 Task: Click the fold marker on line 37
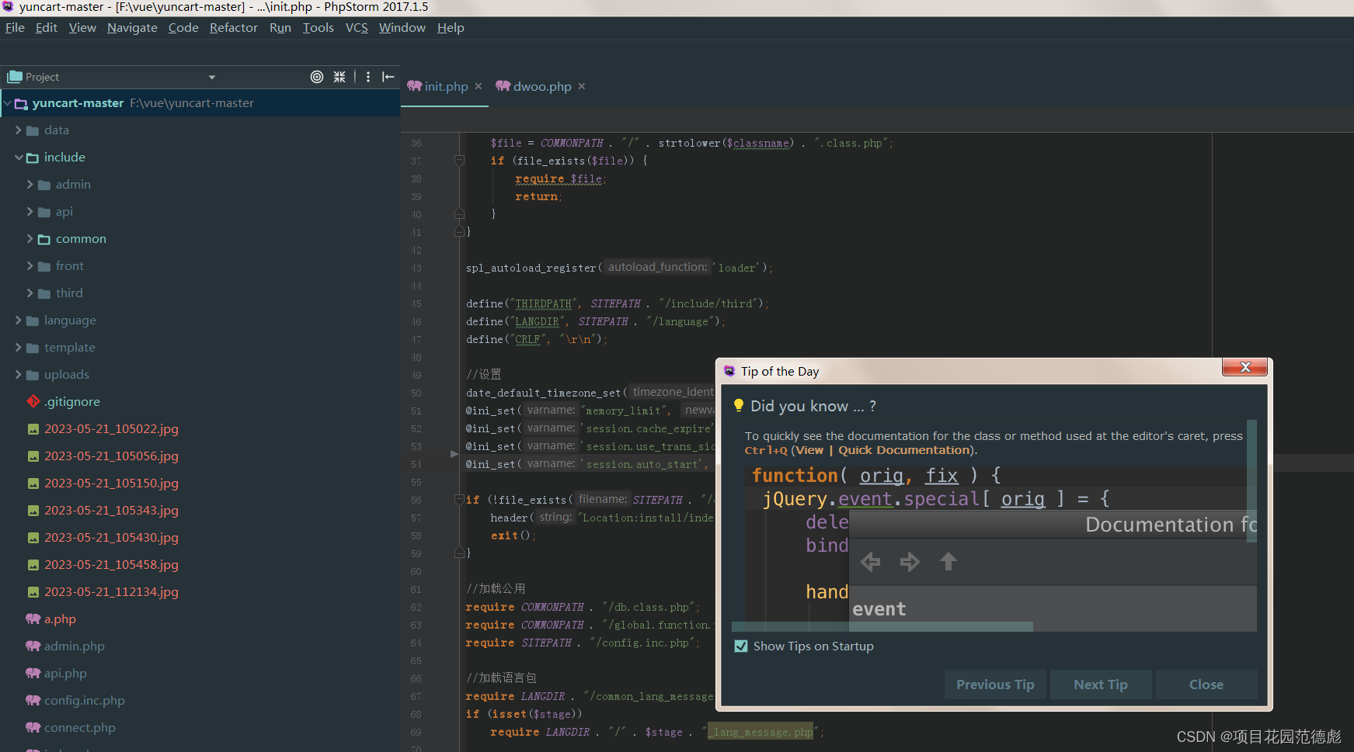(x=459, y=161)
